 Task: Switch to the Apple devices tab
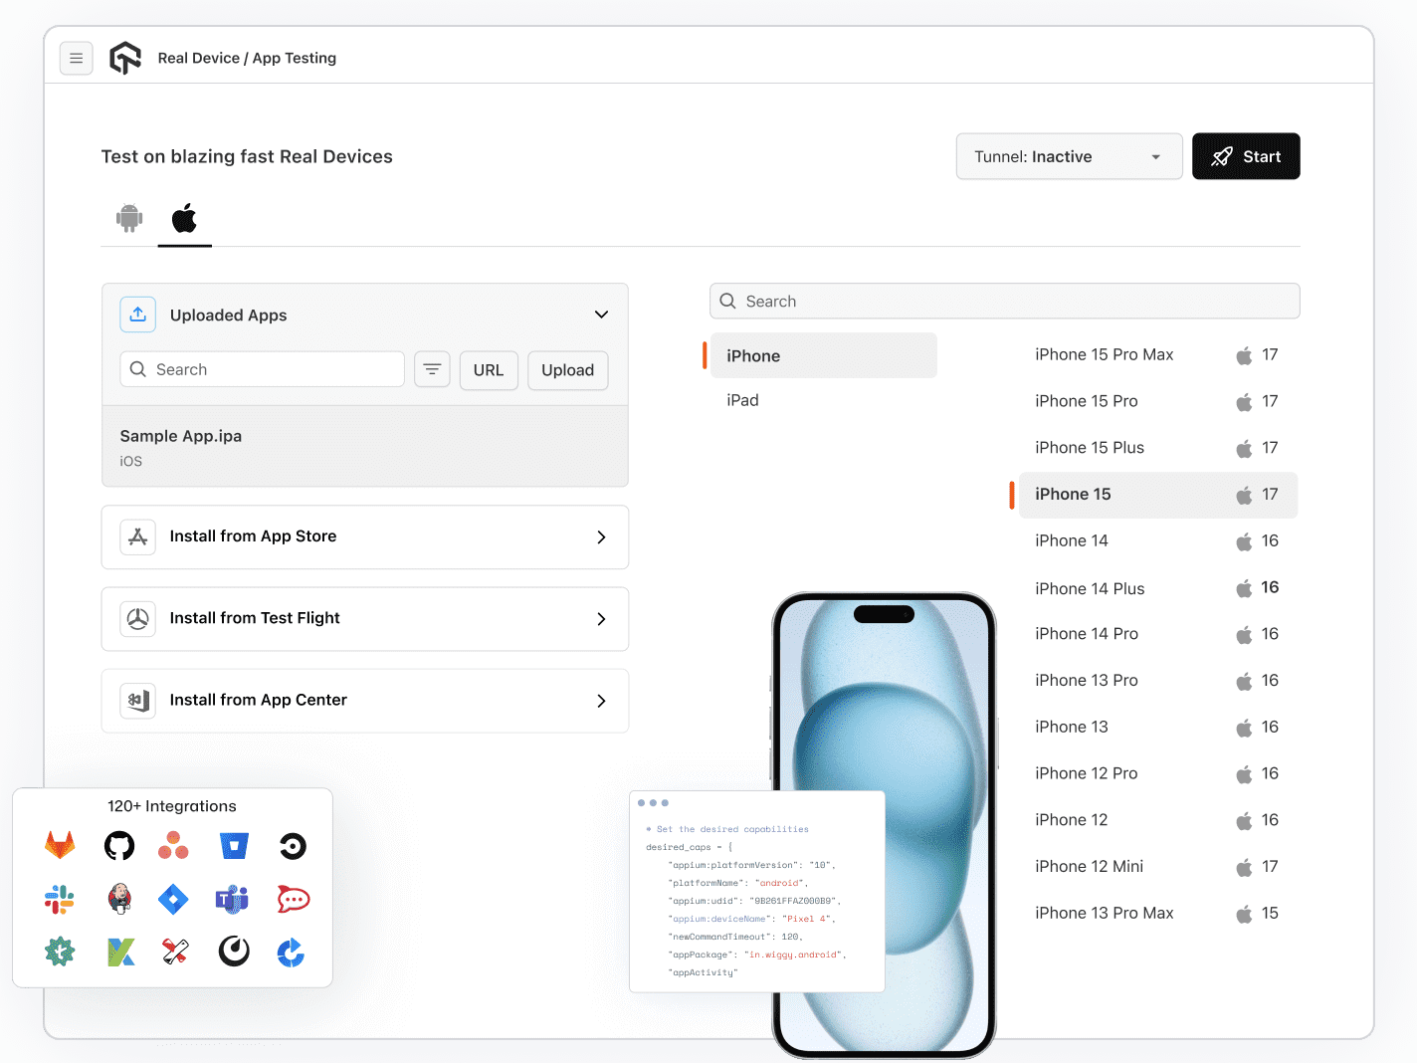coord(184,218)
